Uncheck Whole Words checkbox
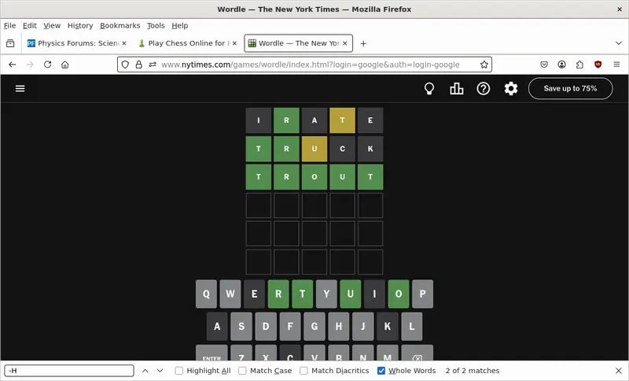 click(x=381, y=371)
